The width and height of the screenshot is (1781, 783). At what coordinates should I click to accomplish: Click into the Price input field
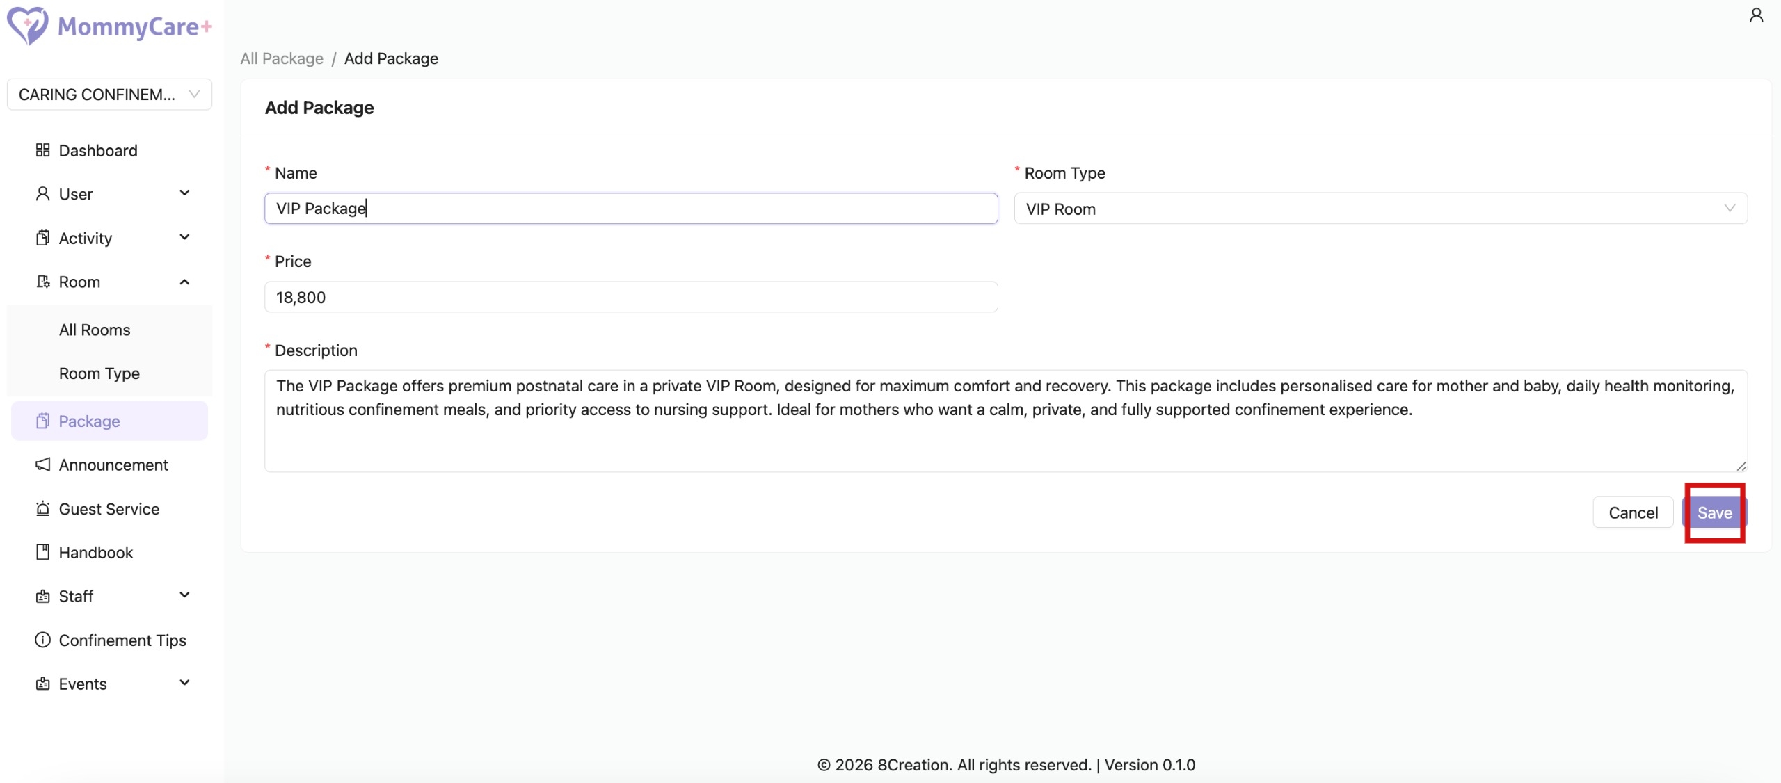(x=630, y=297)
